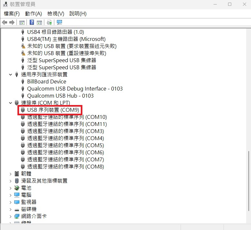Select 透過藍牙連結的標準序列 (COM8)
251x230 pixels.
pyautogui.click(x=66, y=167)
